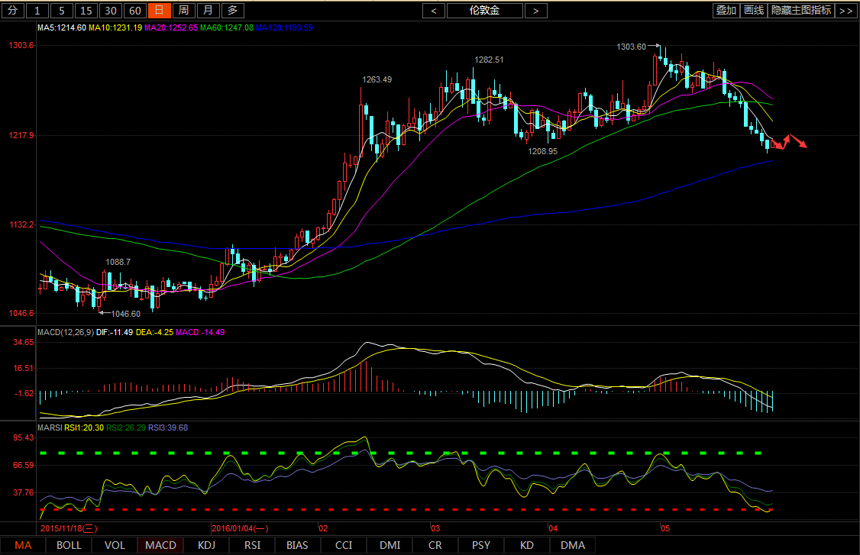
Task: Select the 15-minute timeframe
Action: [x=86, y=11]
